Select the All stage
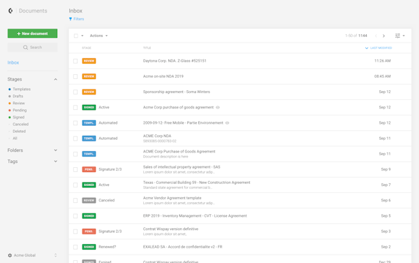The height and width of the screenshot is (263, 419). click(15, 138)
